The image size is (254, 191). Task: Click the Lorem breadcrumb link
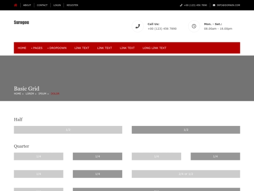[x=30, y=93]
